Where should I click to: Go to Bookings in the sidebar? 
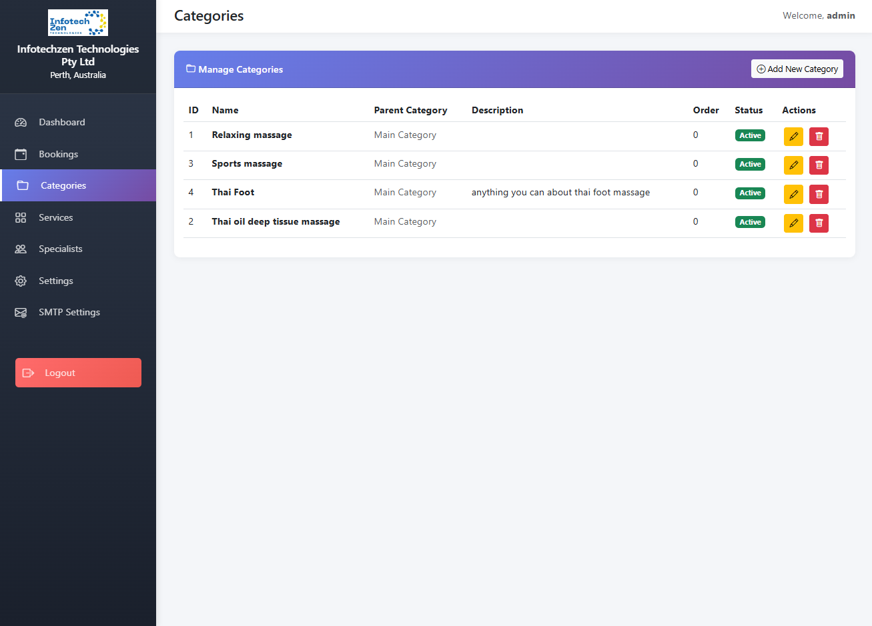[x=58, y=154]
